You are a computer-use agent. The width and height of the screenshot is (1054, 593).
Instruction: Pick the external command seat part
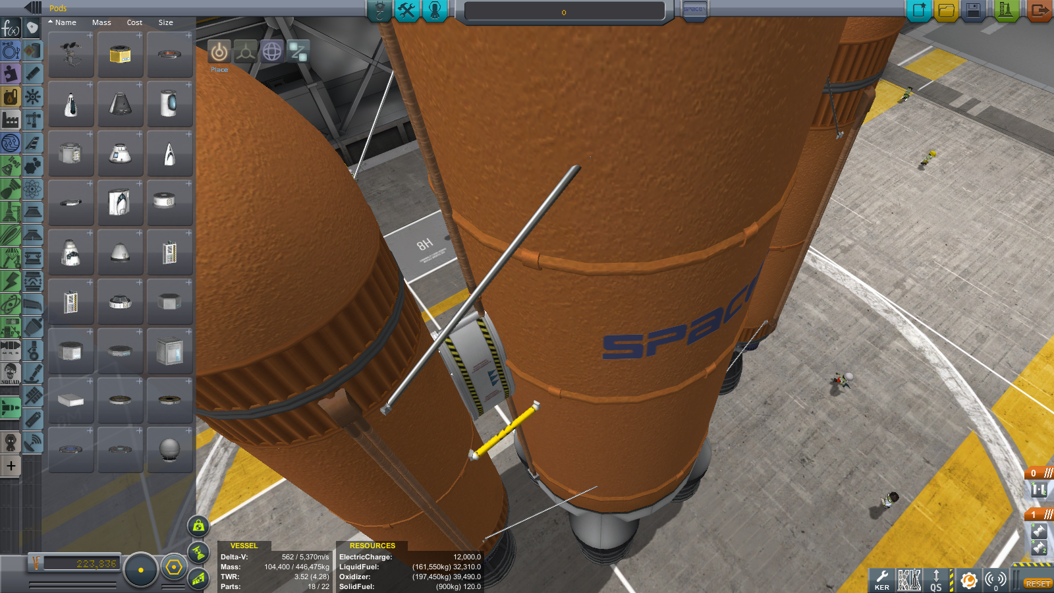point(71,55)
